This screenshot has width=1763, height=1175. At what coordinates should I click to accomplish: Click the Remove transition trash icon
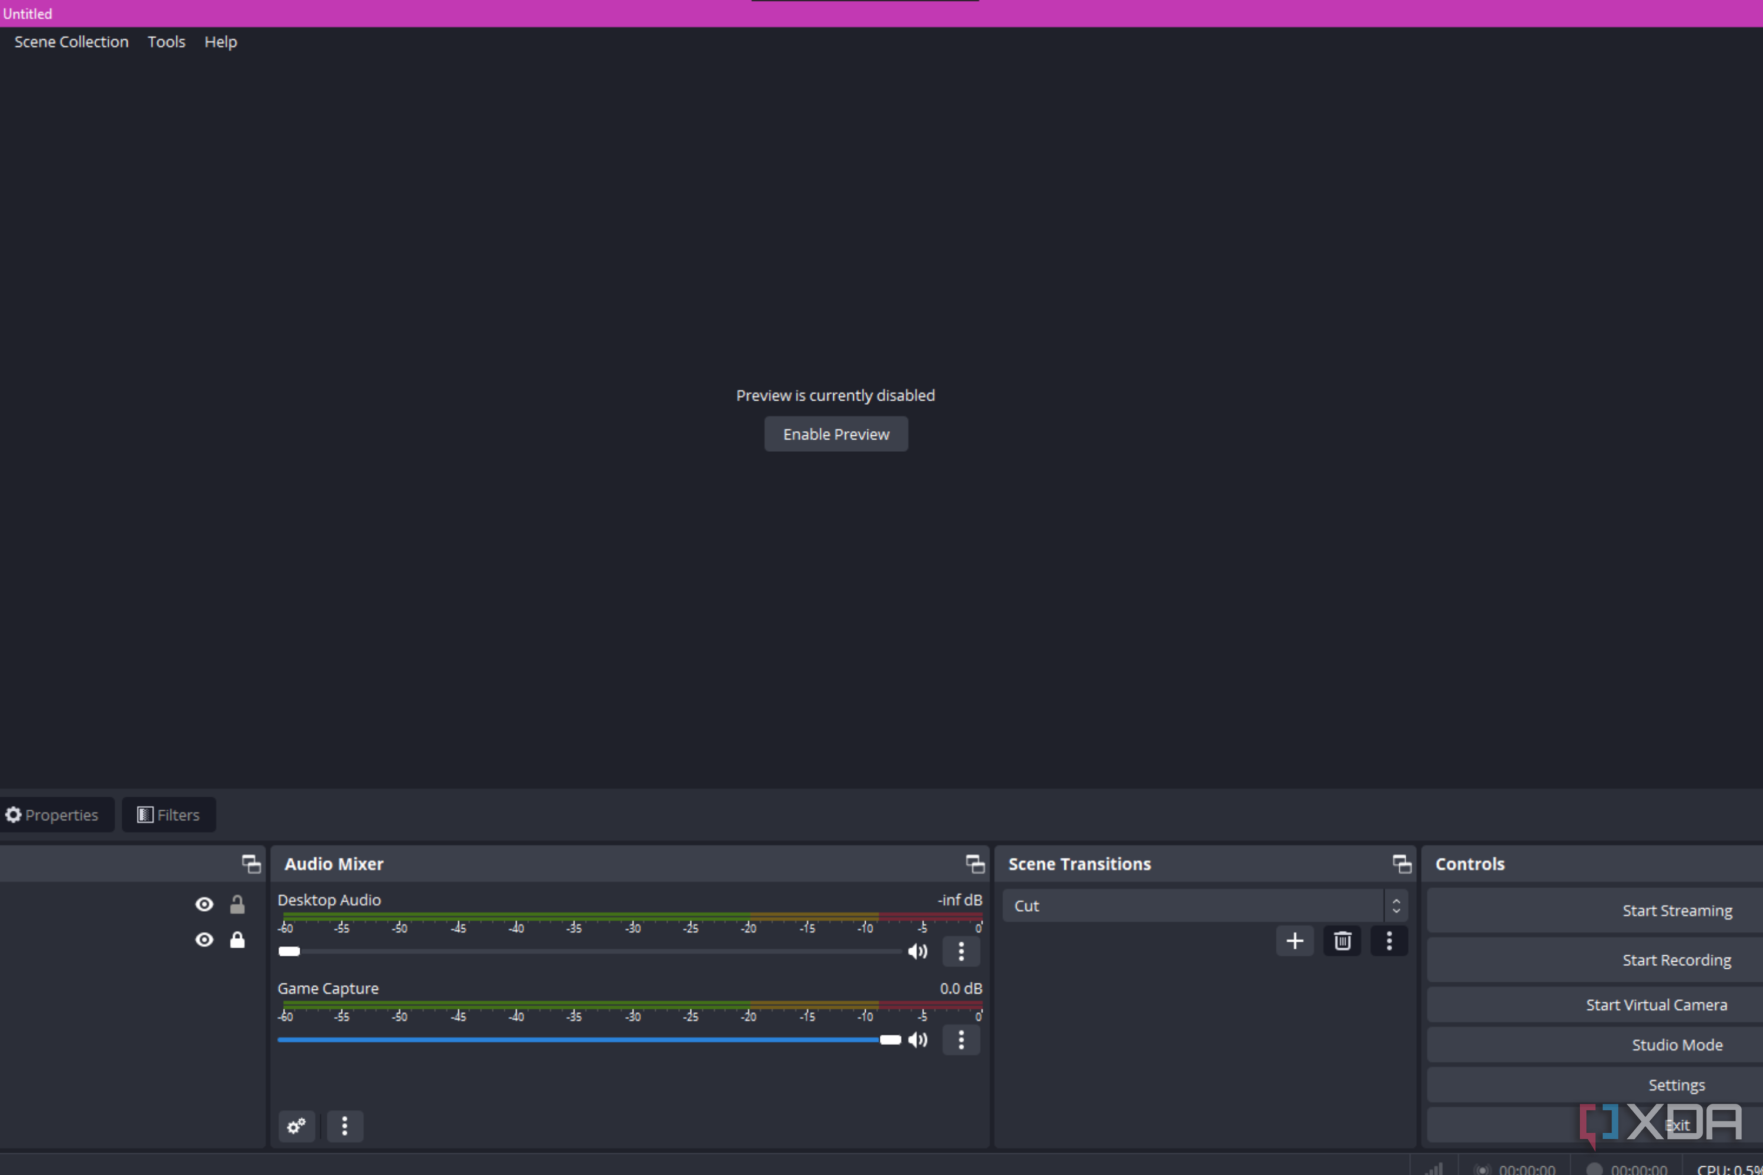(1342, 941)
